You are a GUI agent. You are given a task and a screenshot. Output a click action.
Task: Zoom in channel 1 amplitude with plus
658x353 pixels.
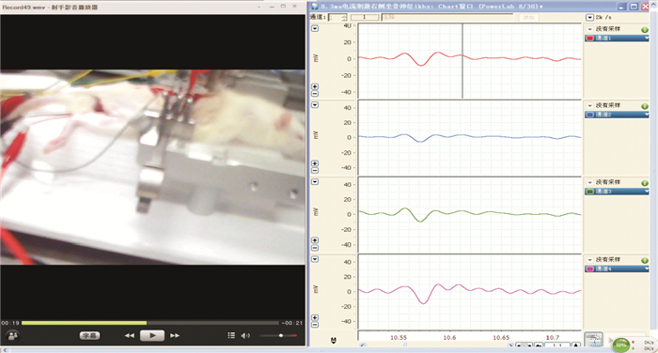[x=315, y=86]
